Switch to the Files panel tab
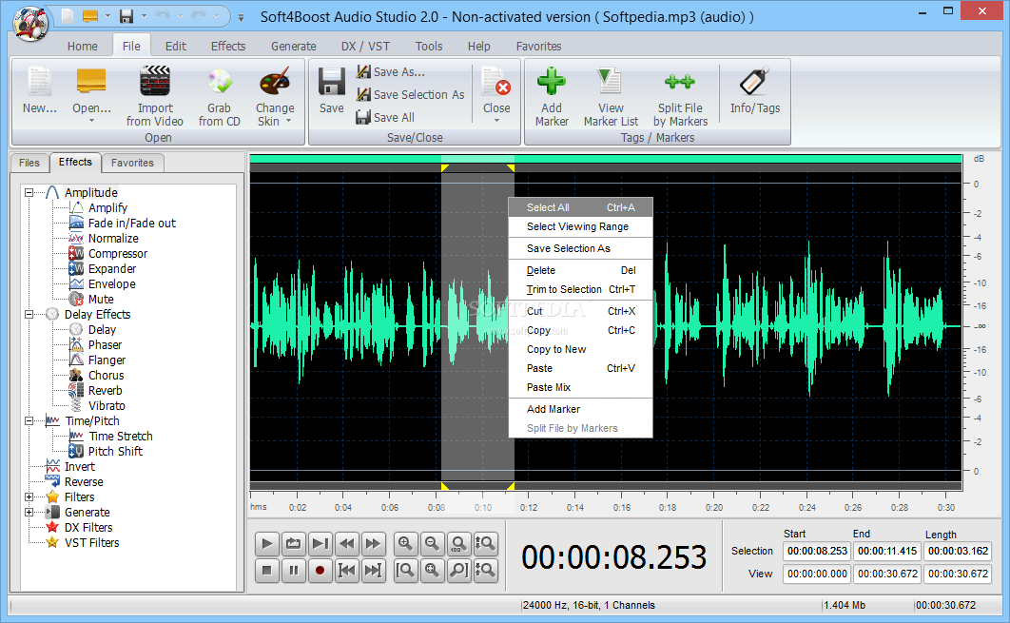1010x623 pixels. coord(29,163)
